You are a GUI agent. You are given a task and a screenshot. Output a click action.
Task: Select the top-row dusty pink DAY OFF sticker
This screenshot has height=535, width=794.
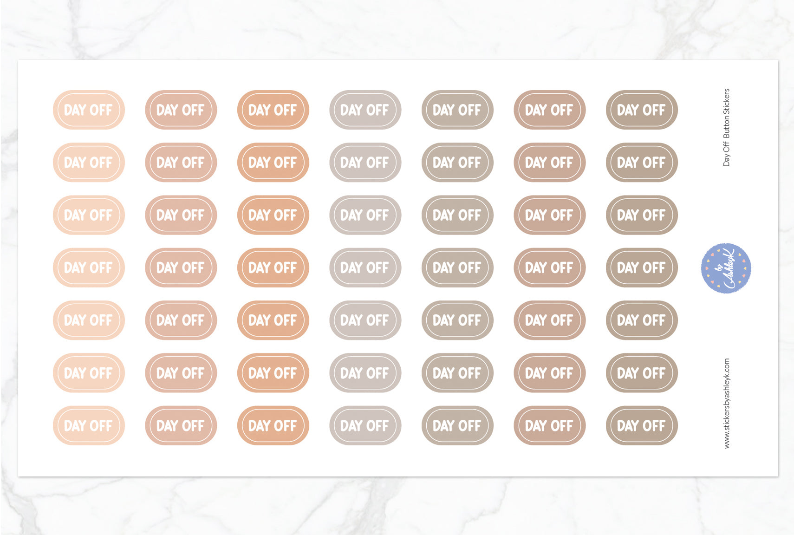(x=181, y=110)
